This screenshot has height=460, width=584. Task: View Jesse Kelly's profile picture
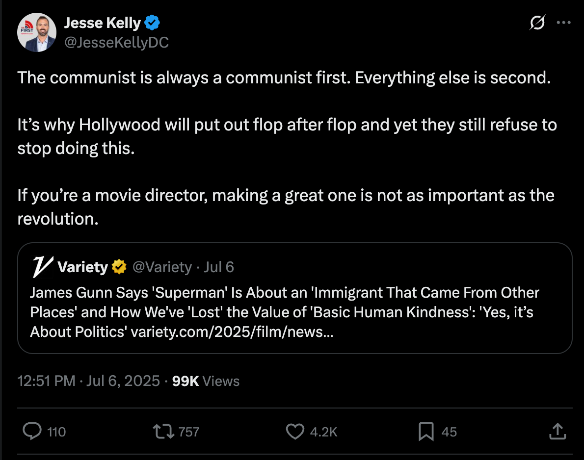tap(37, 32)
